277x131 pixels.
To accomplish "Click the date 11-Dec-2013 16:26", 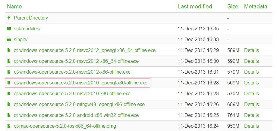I will point(198,105).
